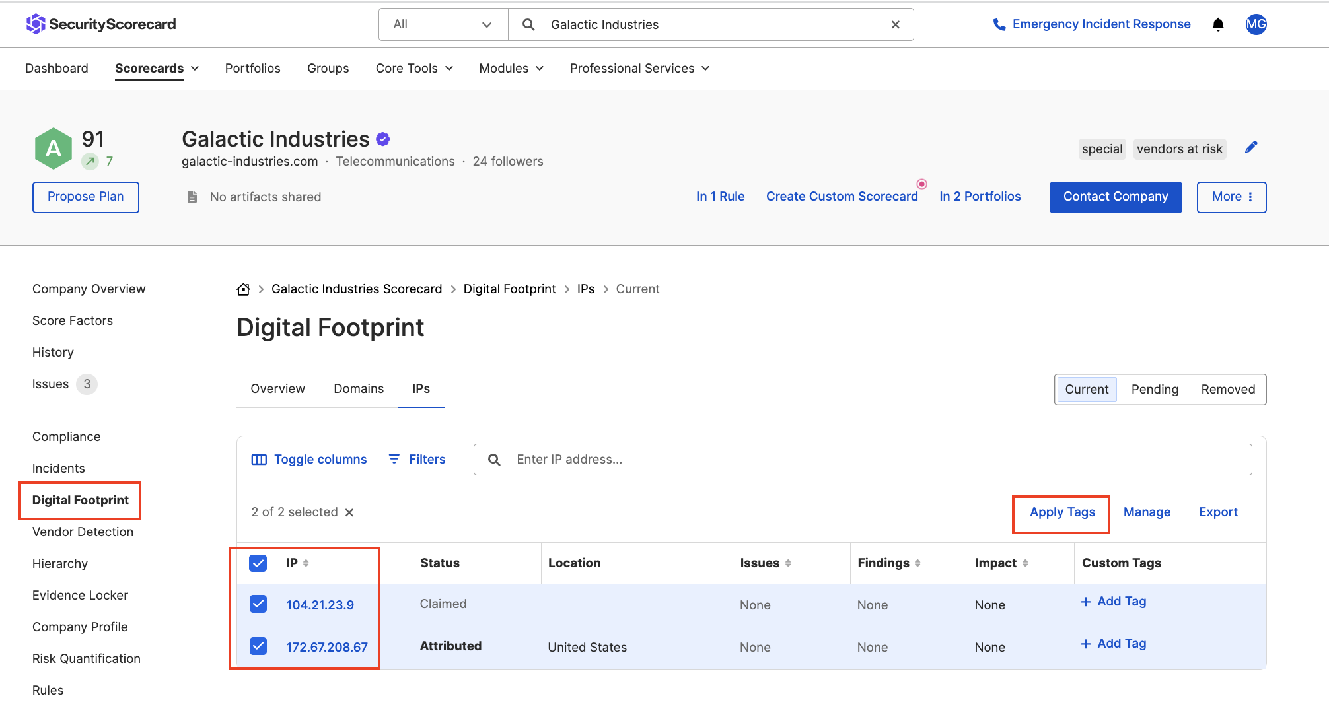The height and width of the screenshot is (725, 1329).
Task: Sort by the Findings column arrows
Action: (917, 563)
